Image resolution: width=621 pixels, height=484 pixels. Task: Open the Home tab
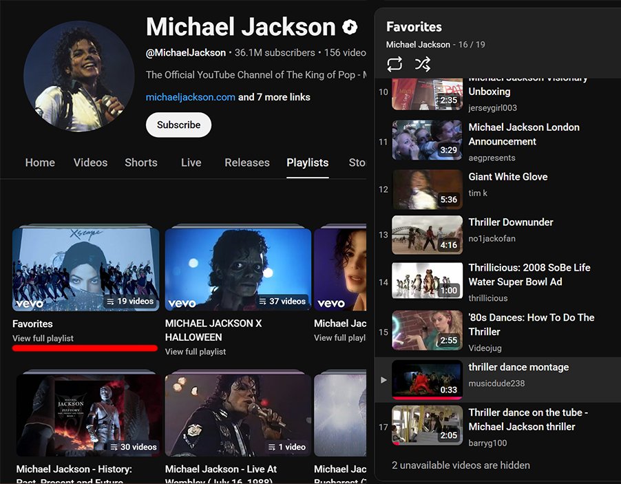click(40, 162)
